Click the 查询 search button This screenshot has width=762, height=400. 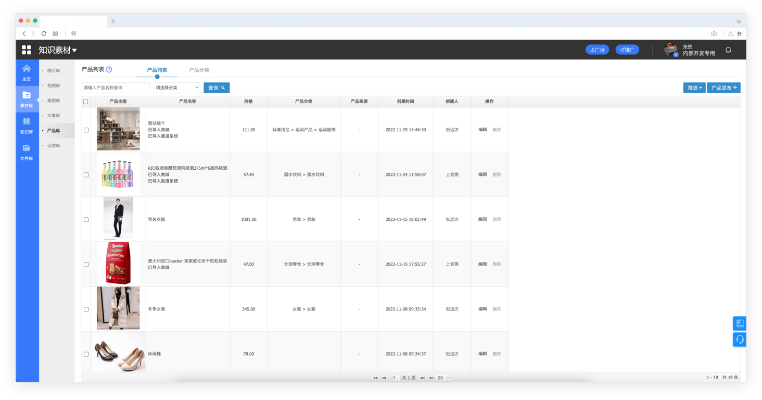point(217,87)
